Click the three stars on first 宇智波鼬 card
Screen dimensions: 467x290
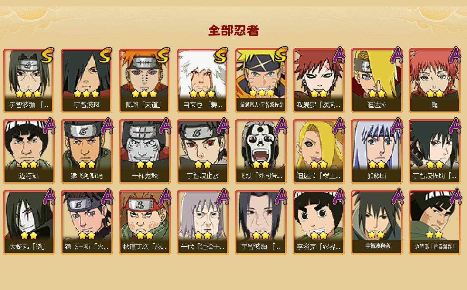click(28, 94)
